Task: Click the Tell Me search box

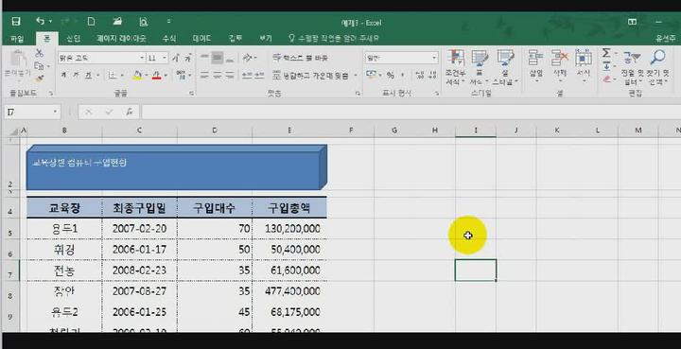Action: tap(334, 39)
